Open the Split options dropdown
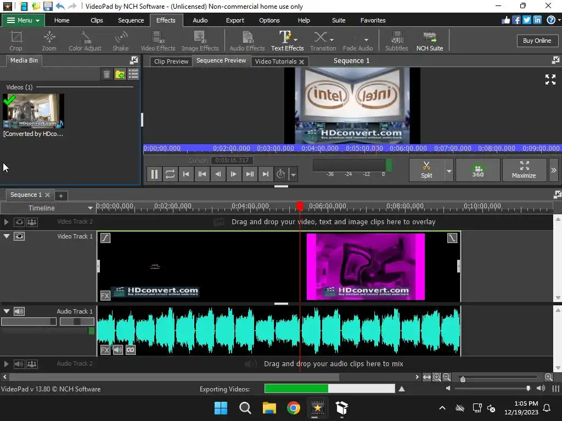The width and height of the screenshot is (562, 421). tap(449, 170)
